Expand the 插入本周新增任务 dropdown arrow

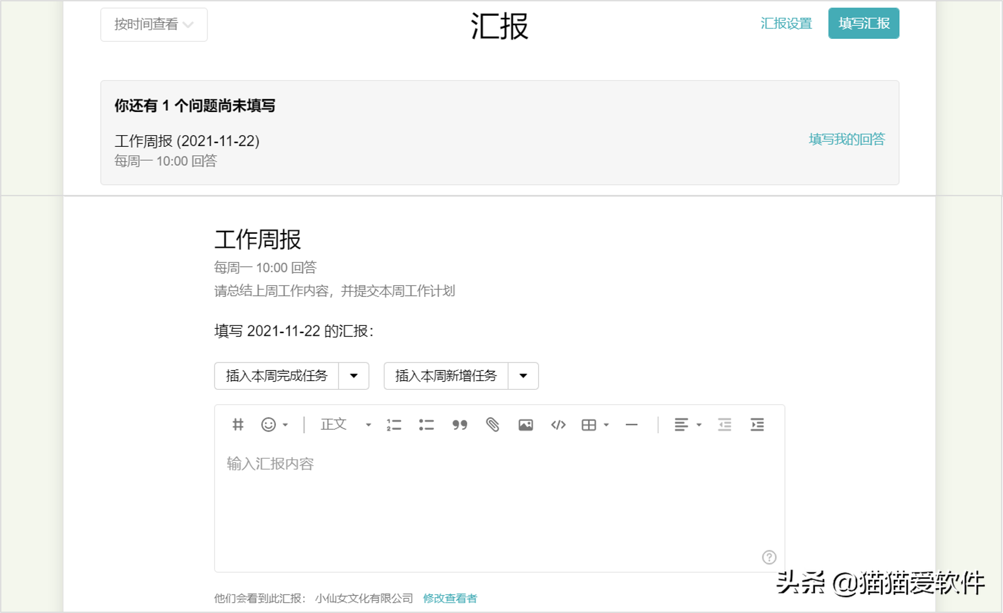[x=522, y=376]
